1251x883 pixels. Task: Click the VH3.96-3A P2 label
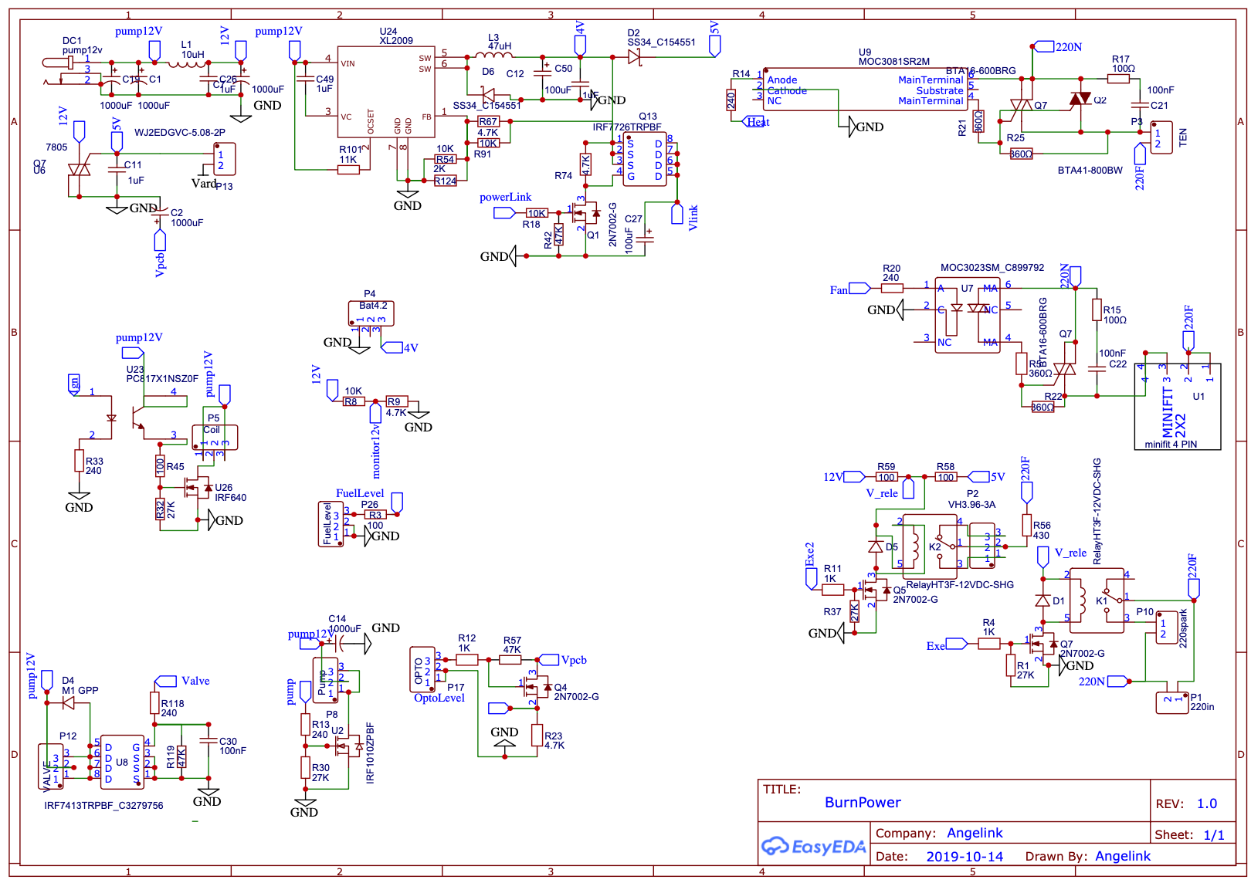[x=971, y=504]
